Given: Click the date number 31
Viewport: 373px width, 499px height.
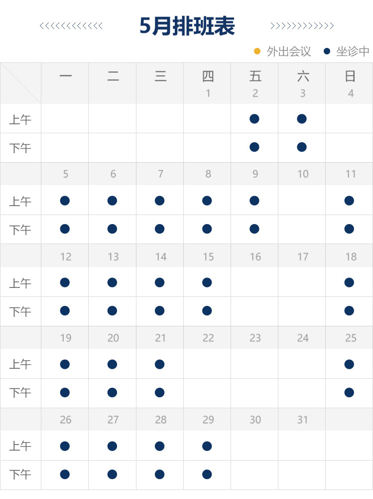Looking at the screenshot, I should pos(302,420).
